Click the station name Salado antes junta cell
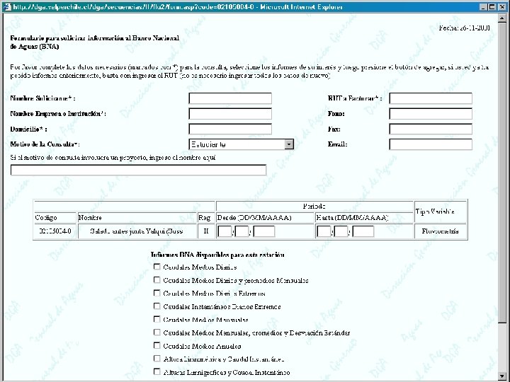 (x=137, y=231)
